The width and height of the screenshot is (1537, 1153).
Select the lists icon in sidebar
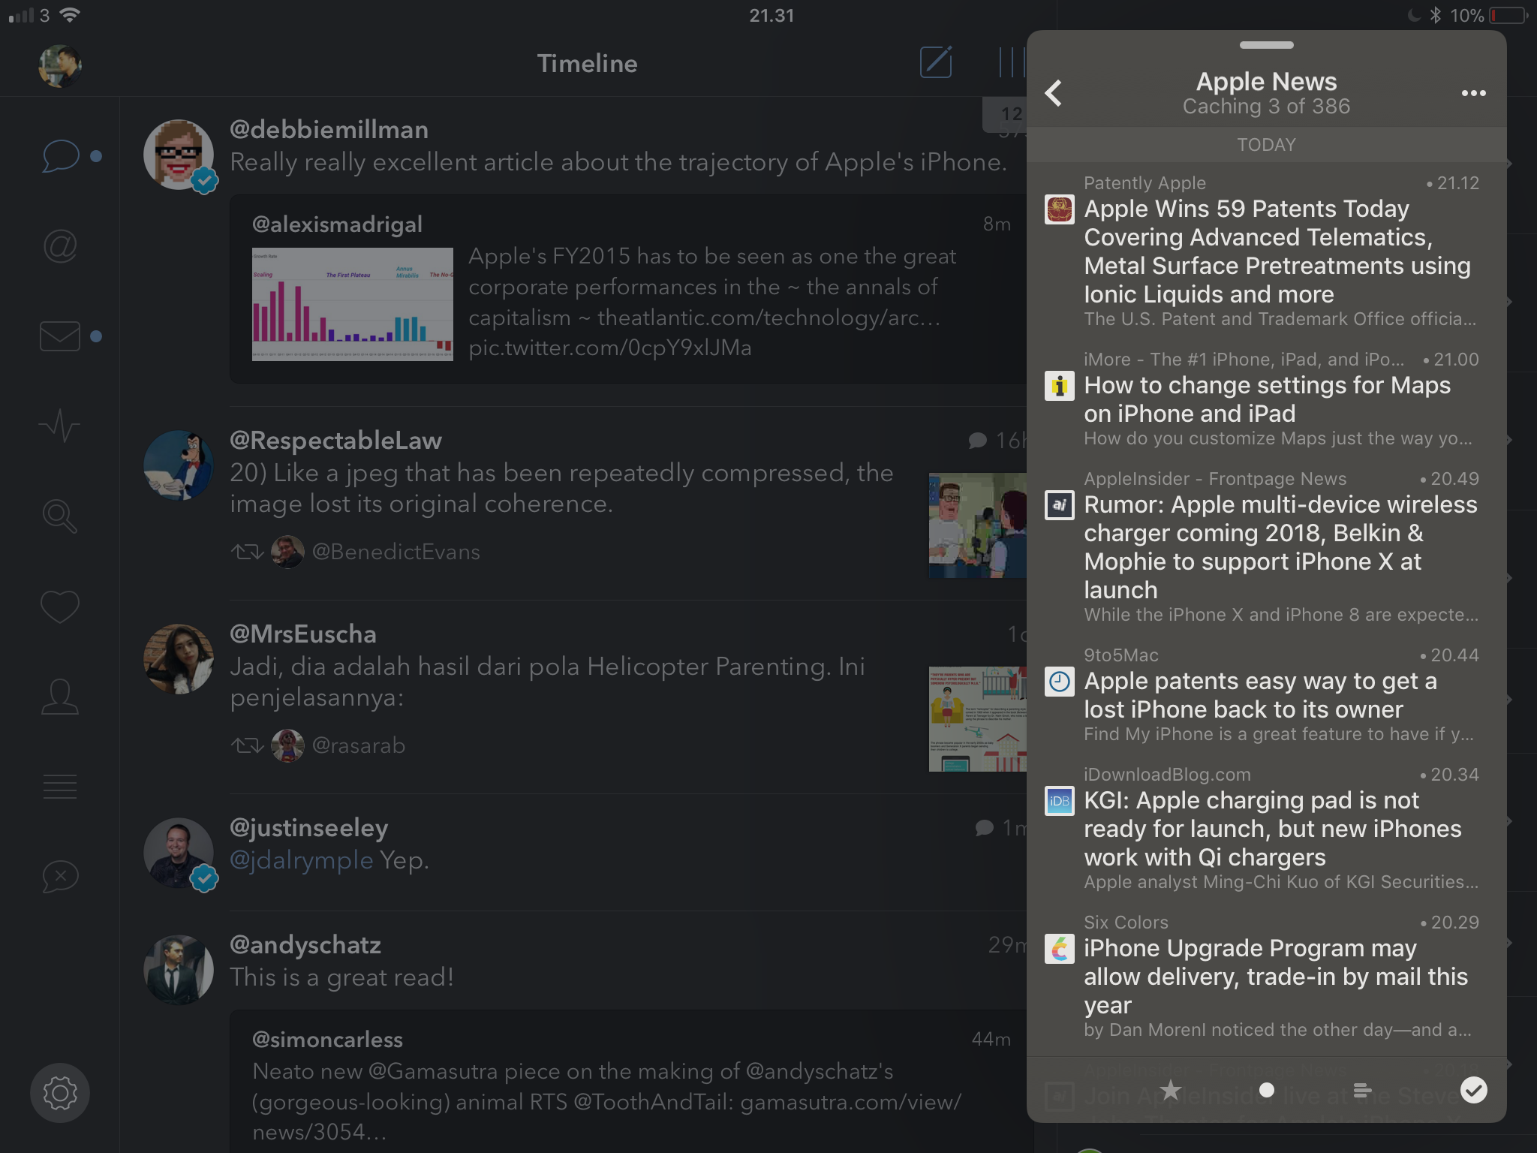61,786
